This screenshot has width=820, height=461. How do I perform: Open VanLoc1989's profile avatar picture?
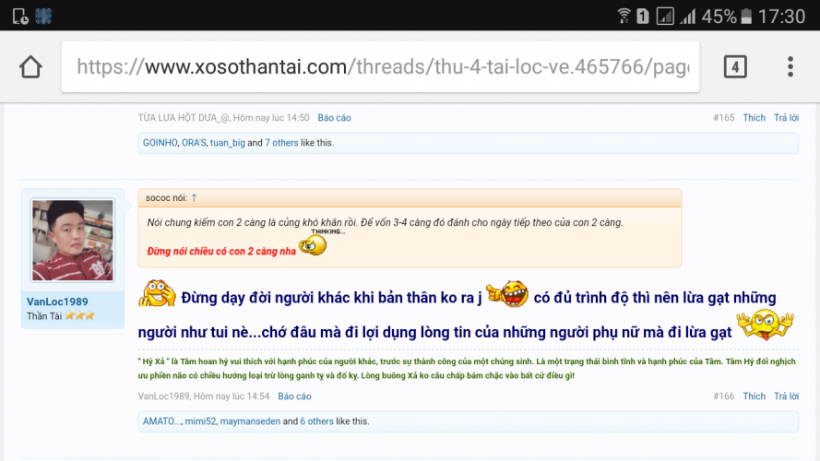click(72, 240)
